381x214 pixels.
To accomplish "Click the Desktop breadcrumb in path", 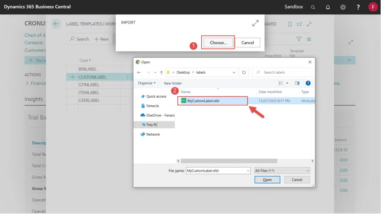I will [183, 72].
